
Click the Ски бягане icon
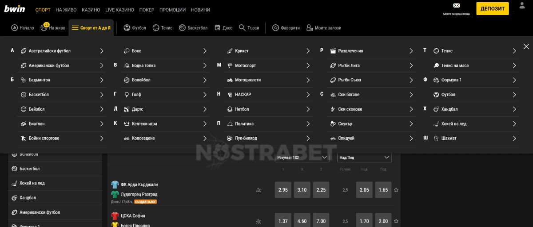333,95
